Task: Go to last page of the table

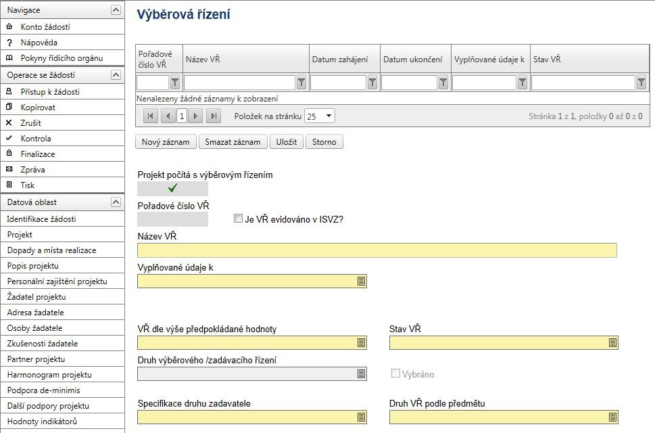Action: coord(214,116)
